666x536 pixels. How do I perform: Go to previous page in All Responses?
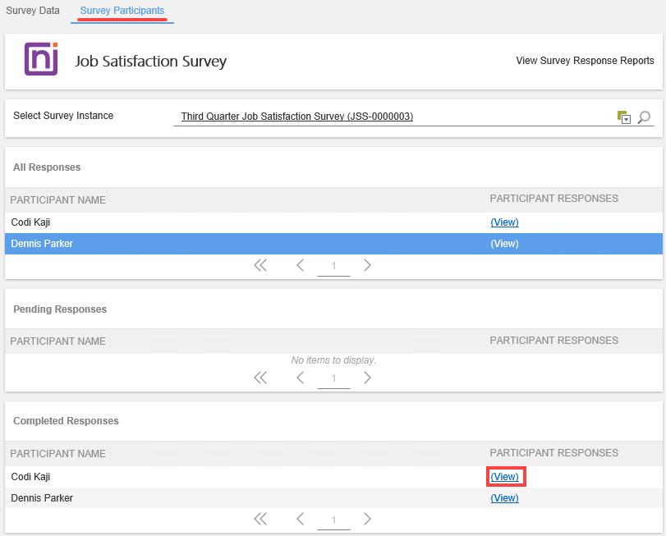(x=301, y=265)
